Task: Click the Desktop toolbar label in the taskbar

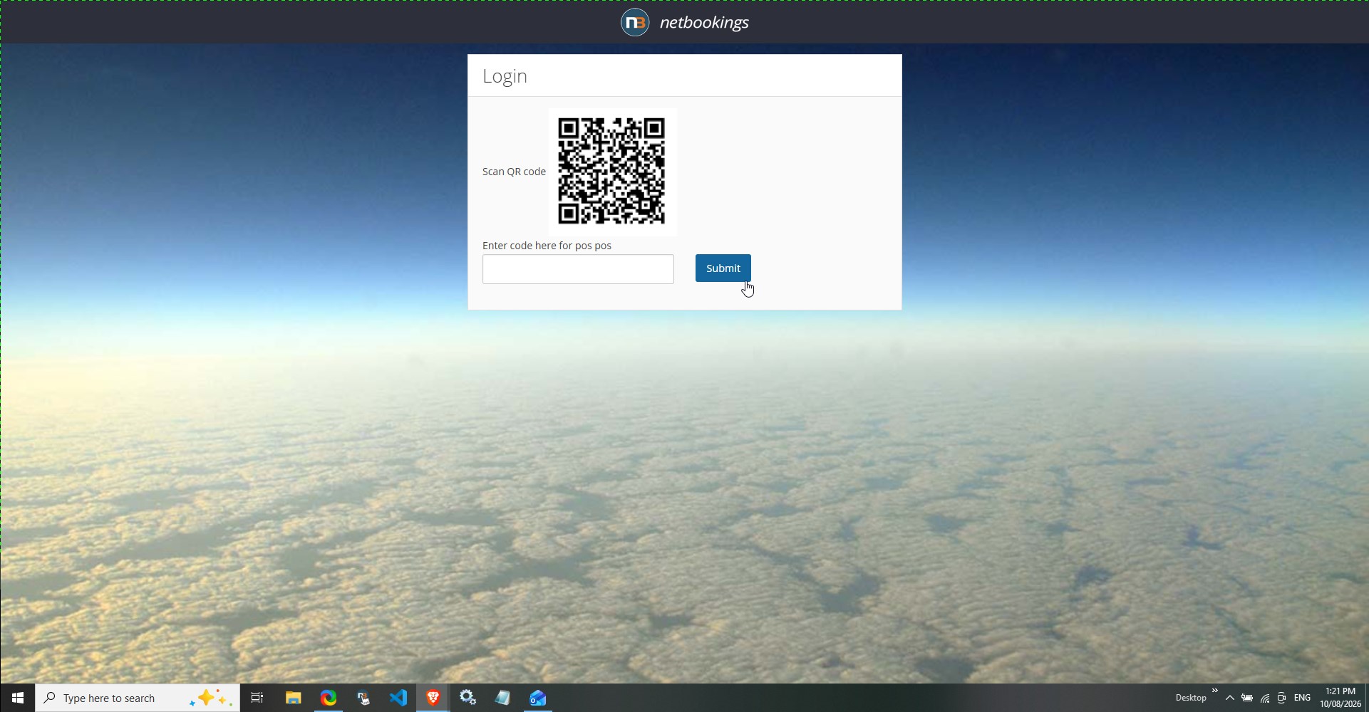Action: 1191,698
